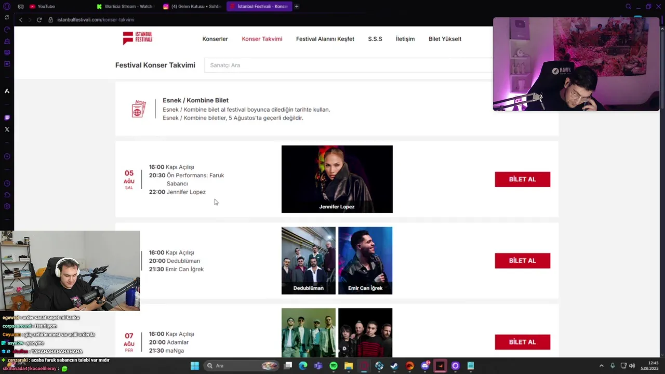Open the S.S.S menu item

[x=375, y=39]
